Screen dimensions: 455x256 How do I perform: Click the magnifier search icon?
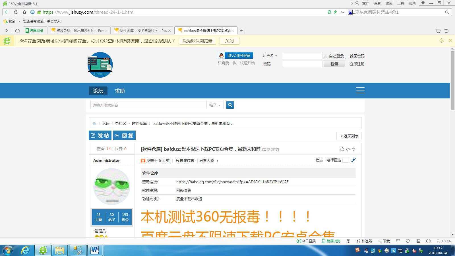[x=230, y=105]
